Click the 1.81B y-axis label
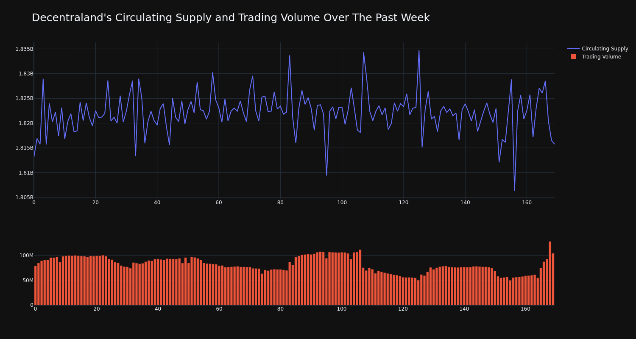The image size is (636, 339). [26, 173]
